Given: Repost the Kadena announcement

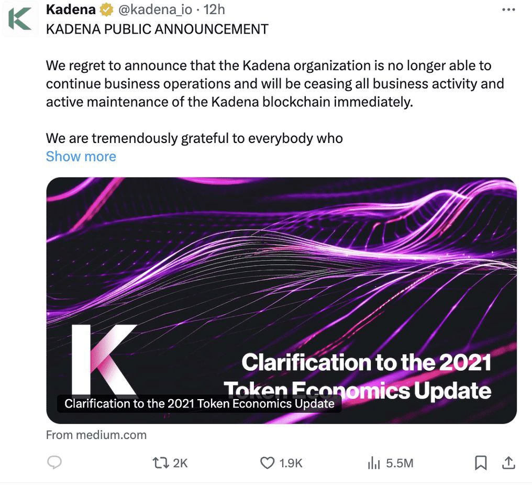Looking at the screenshot, I should [x=159, y=462].
